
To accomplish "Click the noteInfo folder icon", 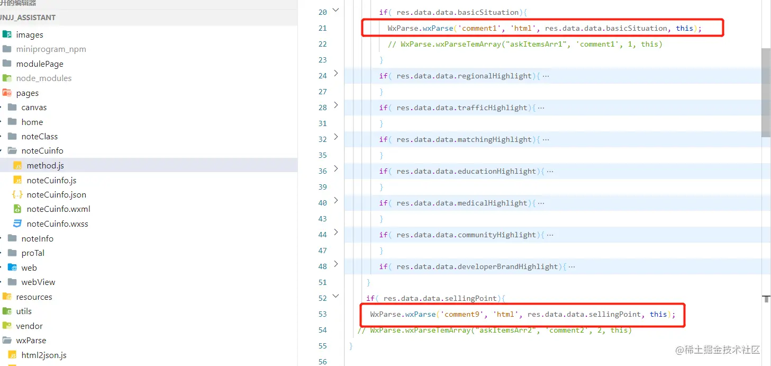I will point(12,238).
